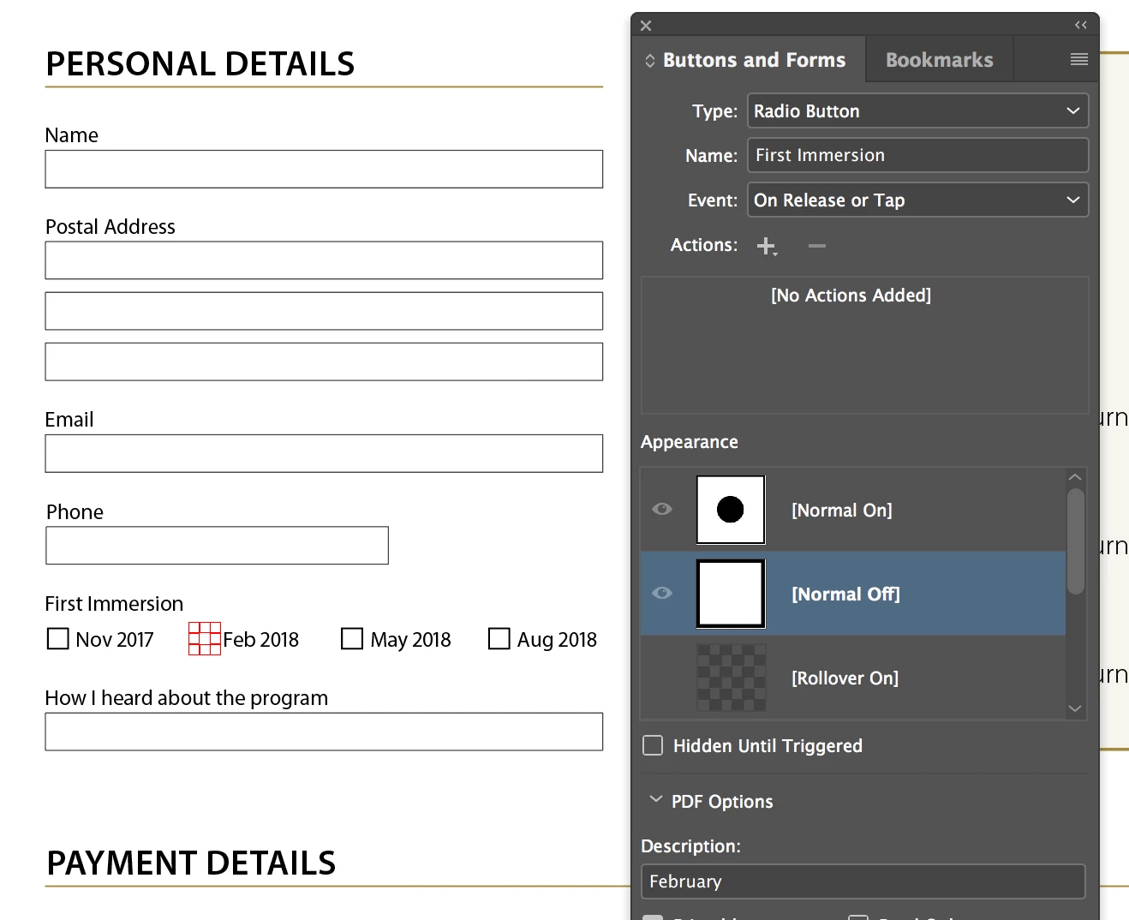Select the Feb 2018 radio button frame
The height and width of the screenshot is (920, 1129).
(205, 639)
